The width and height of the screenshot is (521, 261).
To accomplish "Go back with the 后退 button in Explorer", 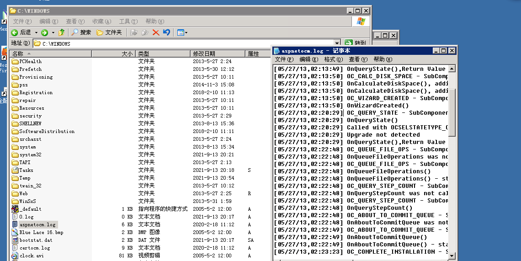I will point(21,32).
